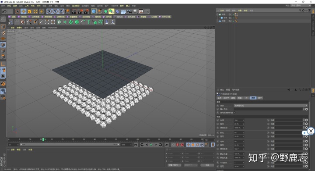Jump to the end of the timeline
This screenshot has height=171, width=315.
pyautogui.click(x=167, y=145)
